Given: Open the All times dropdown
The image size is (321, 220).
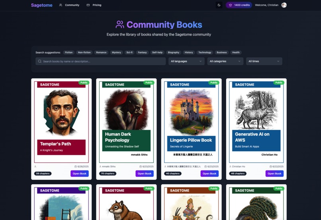Looking at the screenshot, I should (x=264, y=61).
